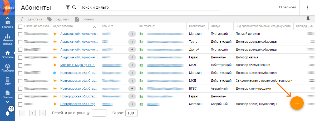
Task: Click counterparty building icon in БГВС row
Action: click(141, 89)
